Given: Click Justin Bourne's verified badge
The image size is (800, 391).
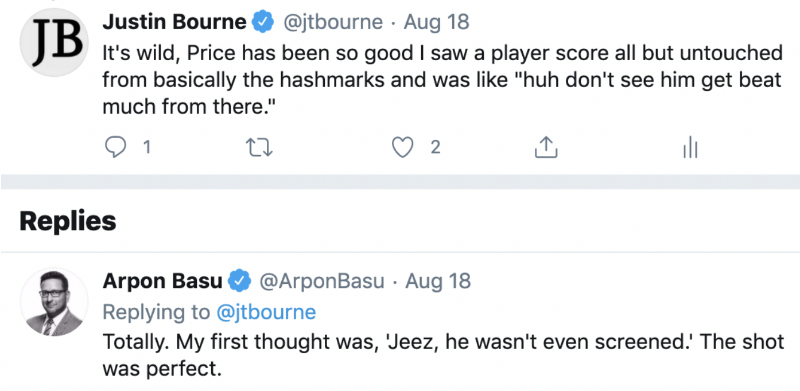Looking at the screenshot, I should coord(263,22).
